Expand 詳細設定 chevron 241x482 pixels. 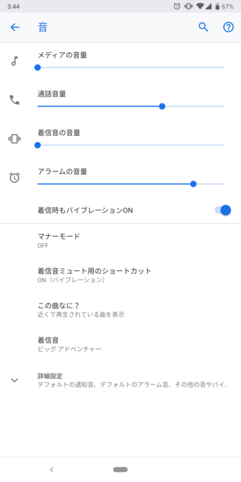click(x=14, y=380)
